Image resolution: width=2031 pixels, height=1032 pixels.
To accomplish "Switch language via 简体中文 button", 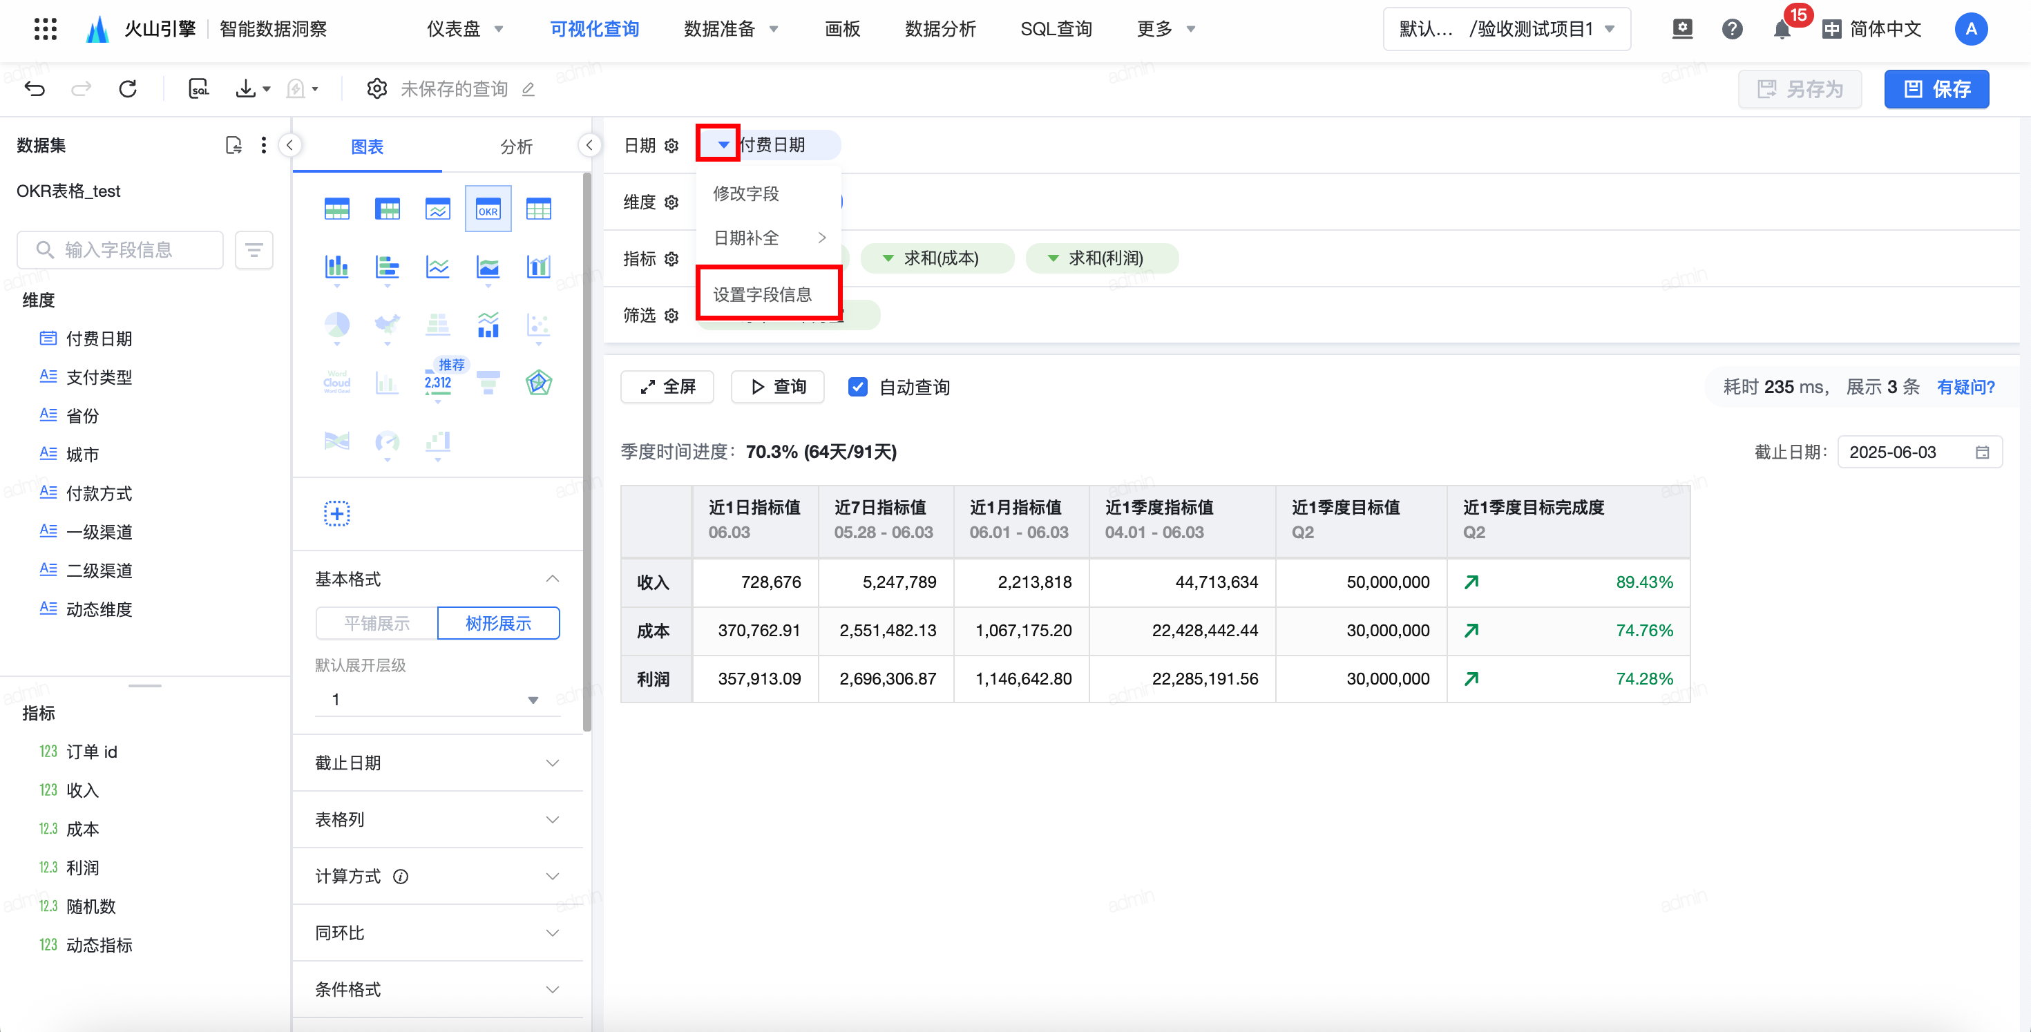I will click(x=1873, y=29).
